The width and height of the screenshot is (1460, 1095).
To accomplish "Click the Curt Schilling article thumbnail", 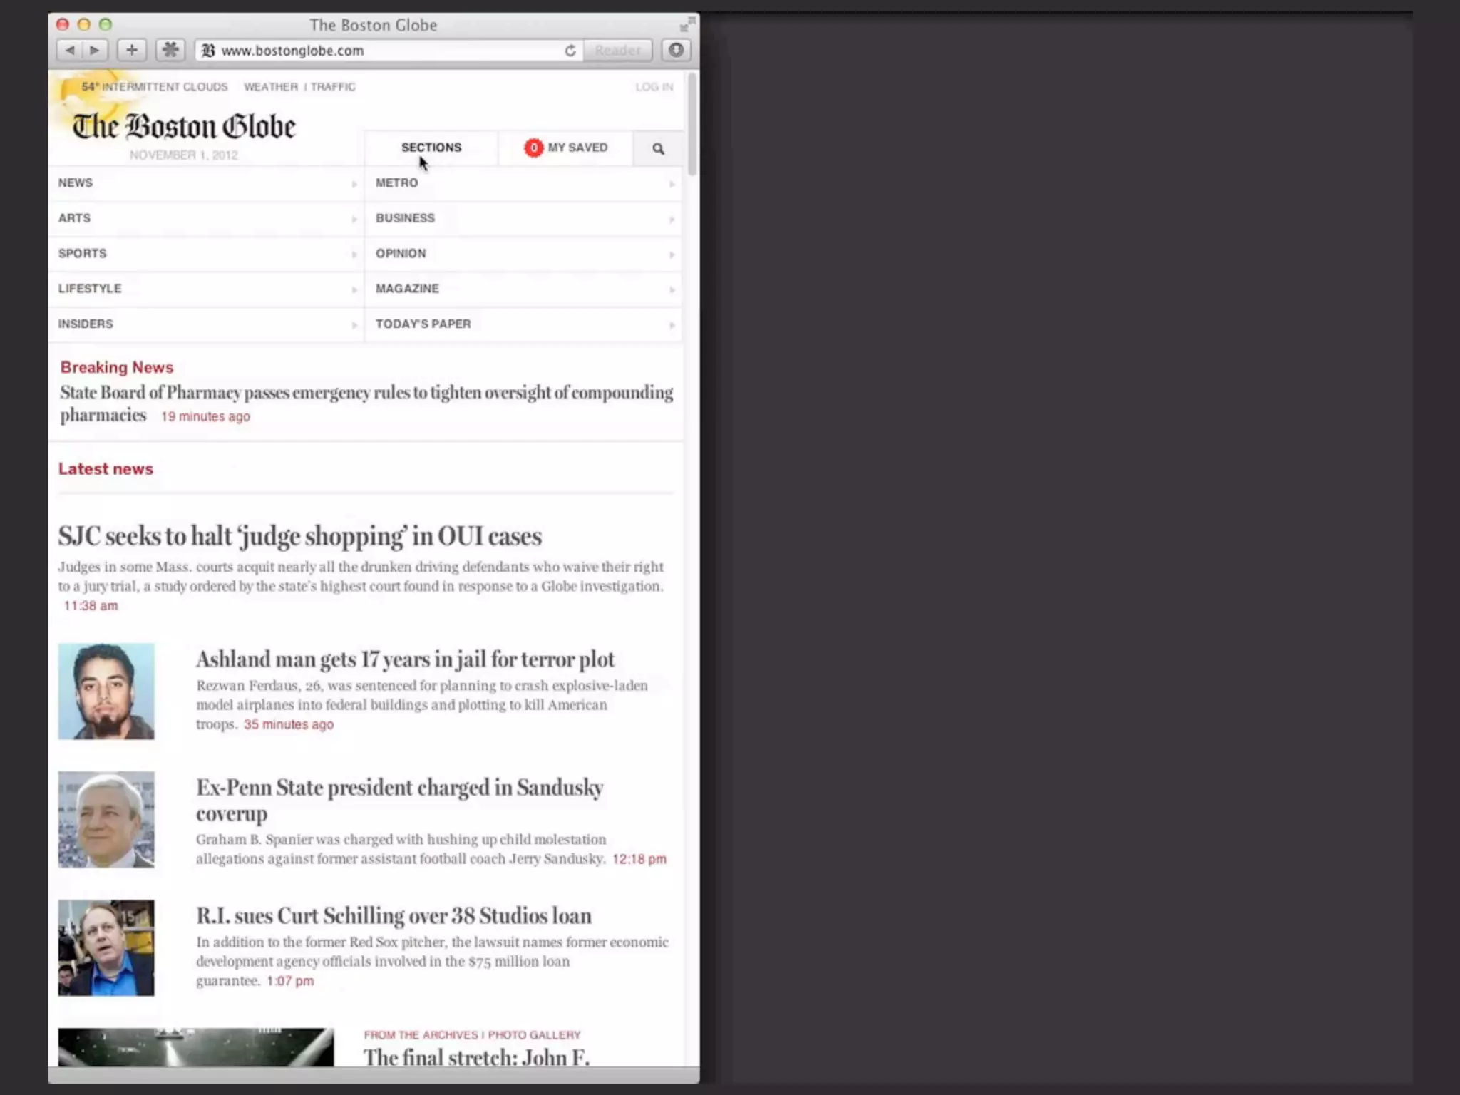I will (x=106, y=947).
